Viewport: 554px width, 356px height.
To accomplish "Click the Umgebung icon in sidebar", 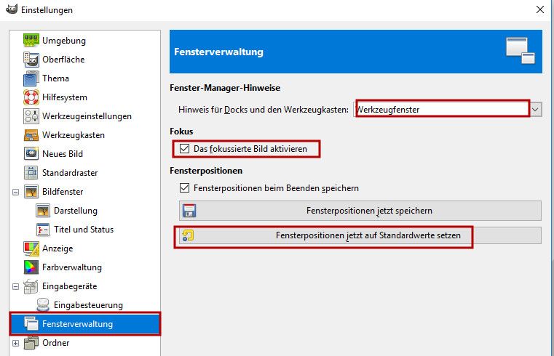I will click(x=31, y=40).
